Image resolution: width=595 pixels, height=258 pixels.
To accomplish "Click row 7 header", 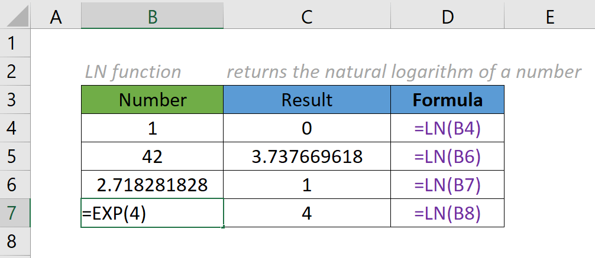I will pos(14,213).
